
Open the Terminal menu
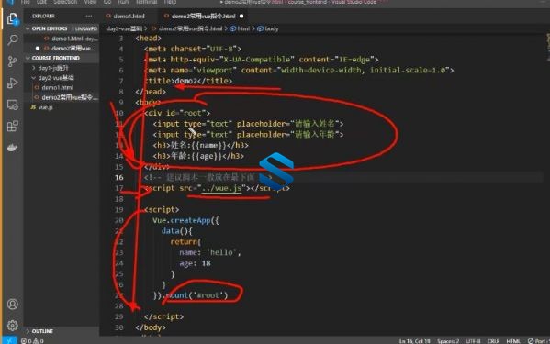point(146,2)
